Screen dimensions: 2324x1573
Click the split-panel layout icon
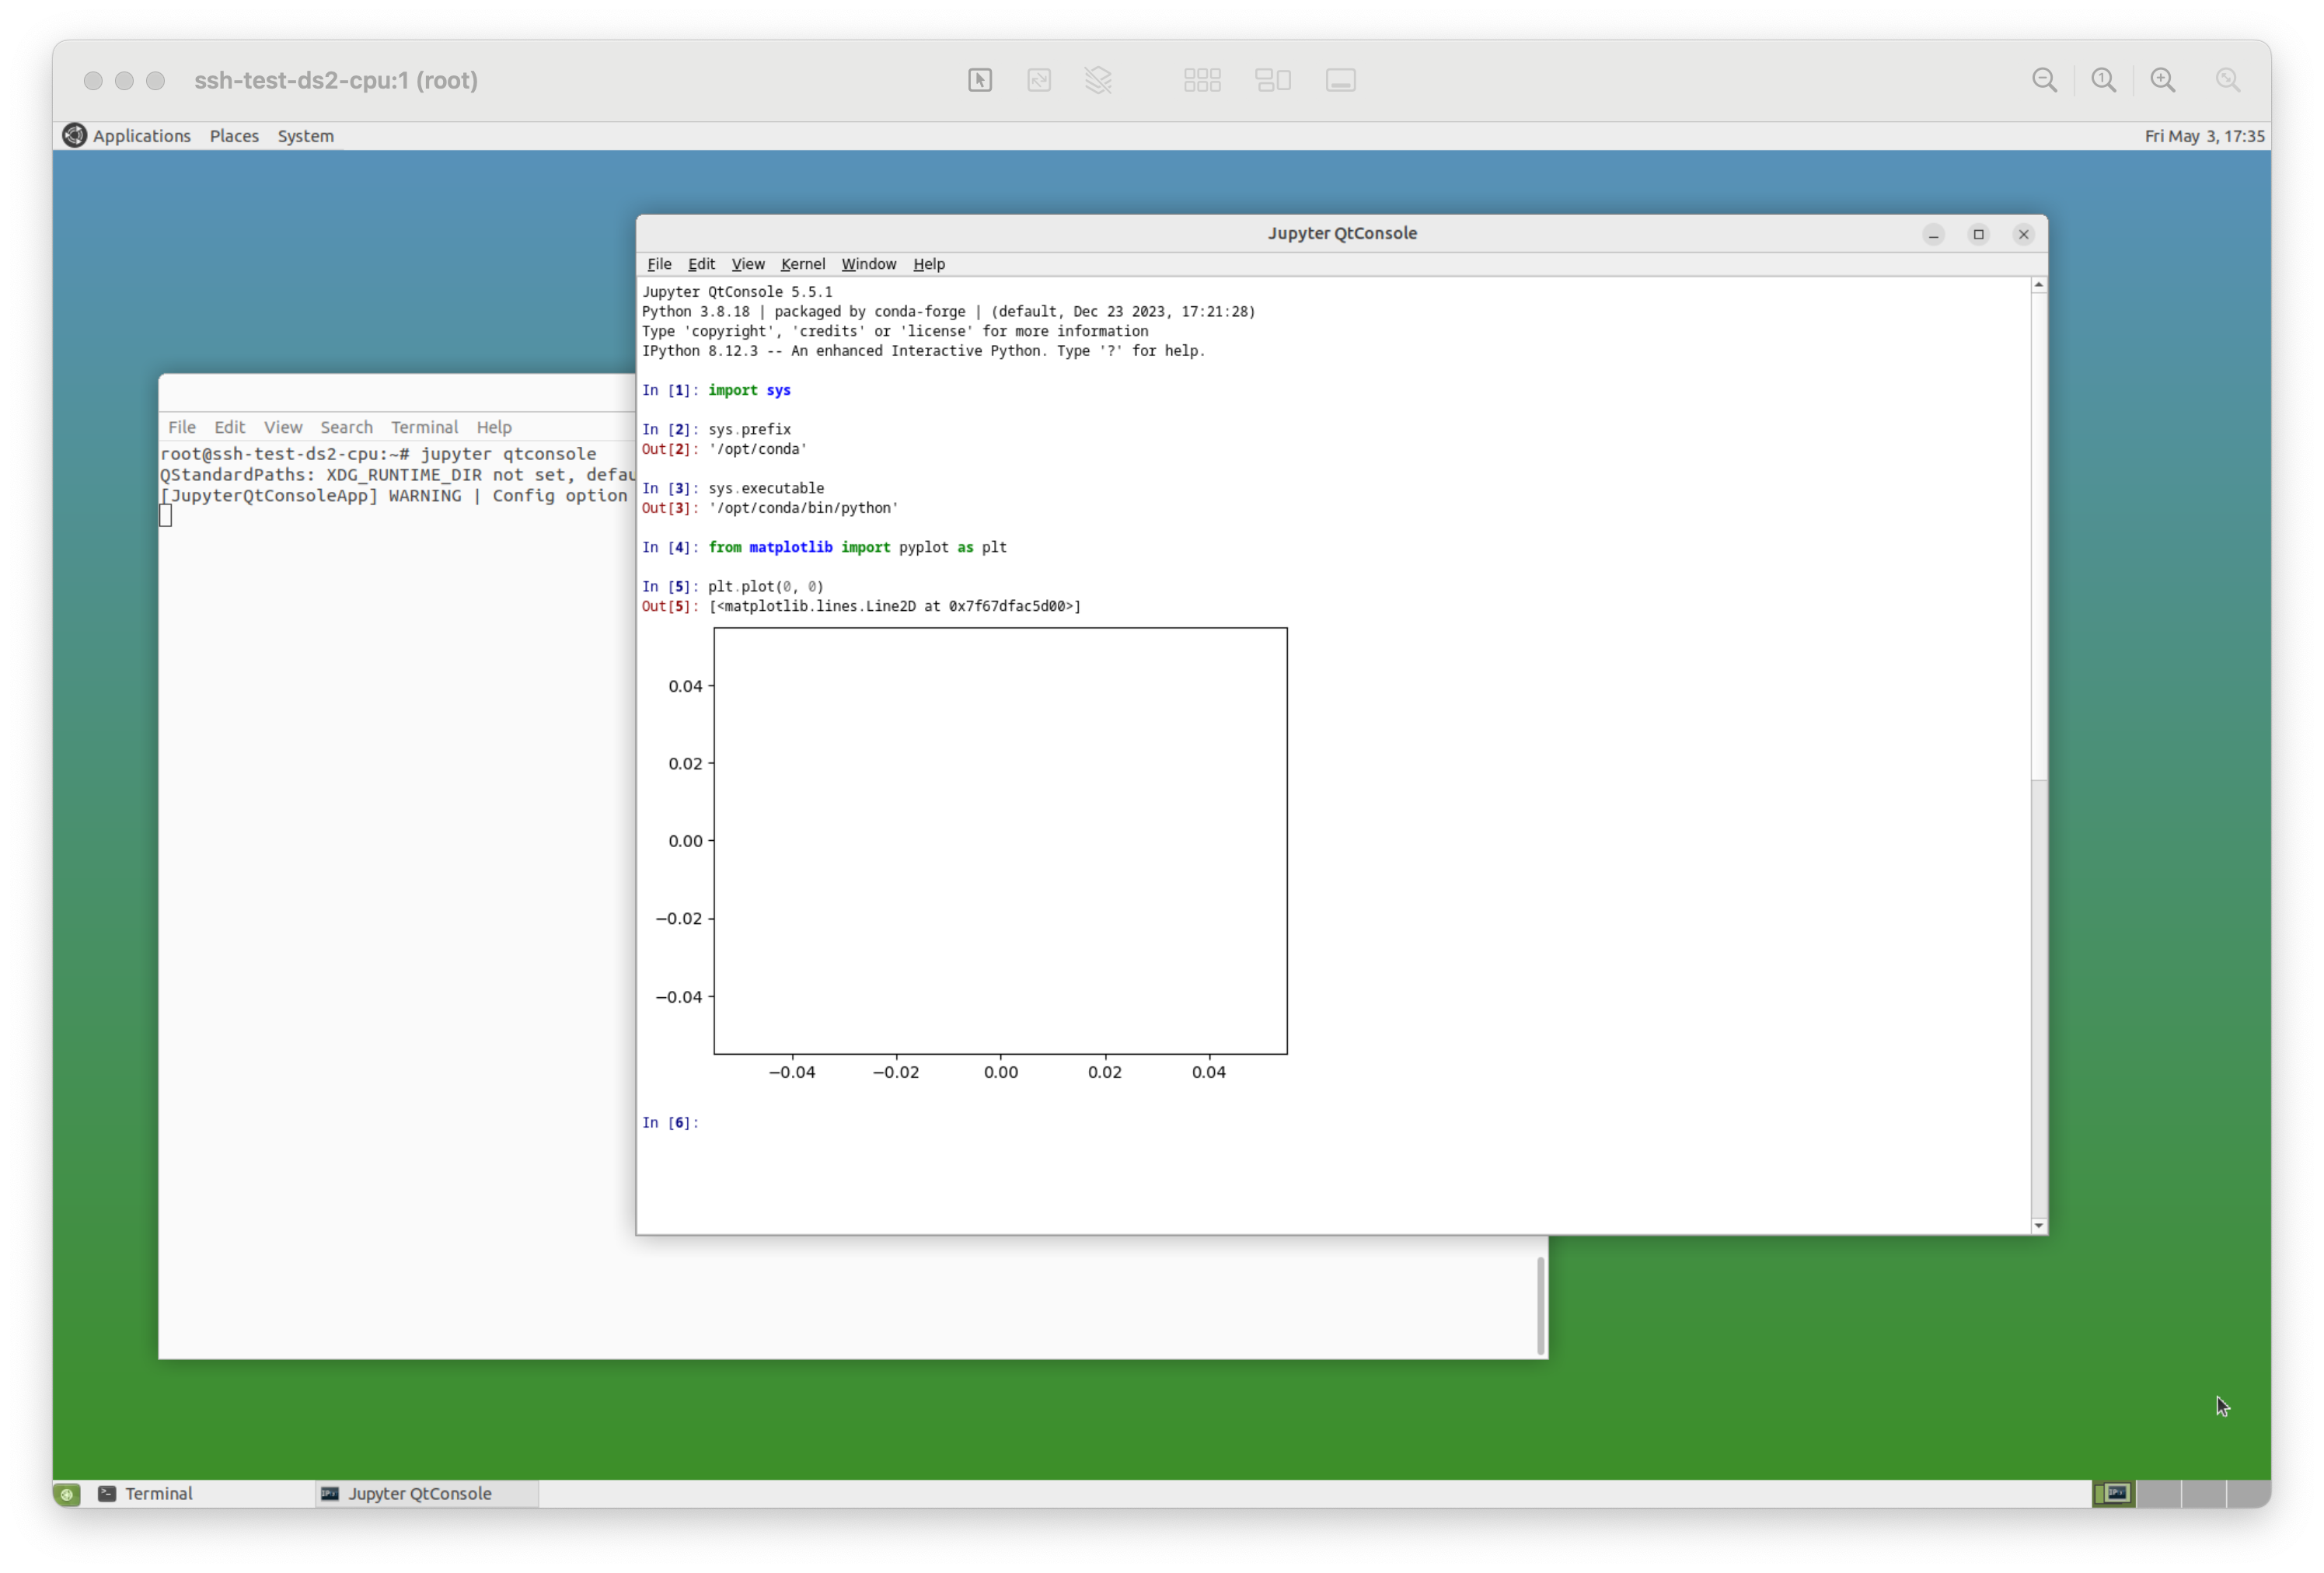[x=1272, y=80]
